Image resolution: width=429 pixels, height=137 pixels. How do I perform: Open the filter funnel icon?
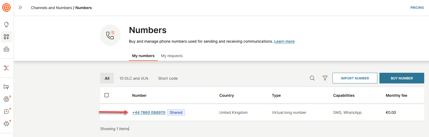point(325,78)
